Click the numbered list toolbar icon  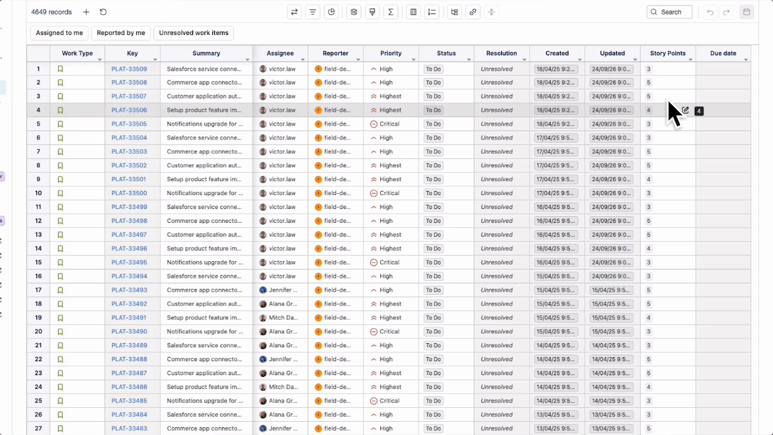(432, 12)
